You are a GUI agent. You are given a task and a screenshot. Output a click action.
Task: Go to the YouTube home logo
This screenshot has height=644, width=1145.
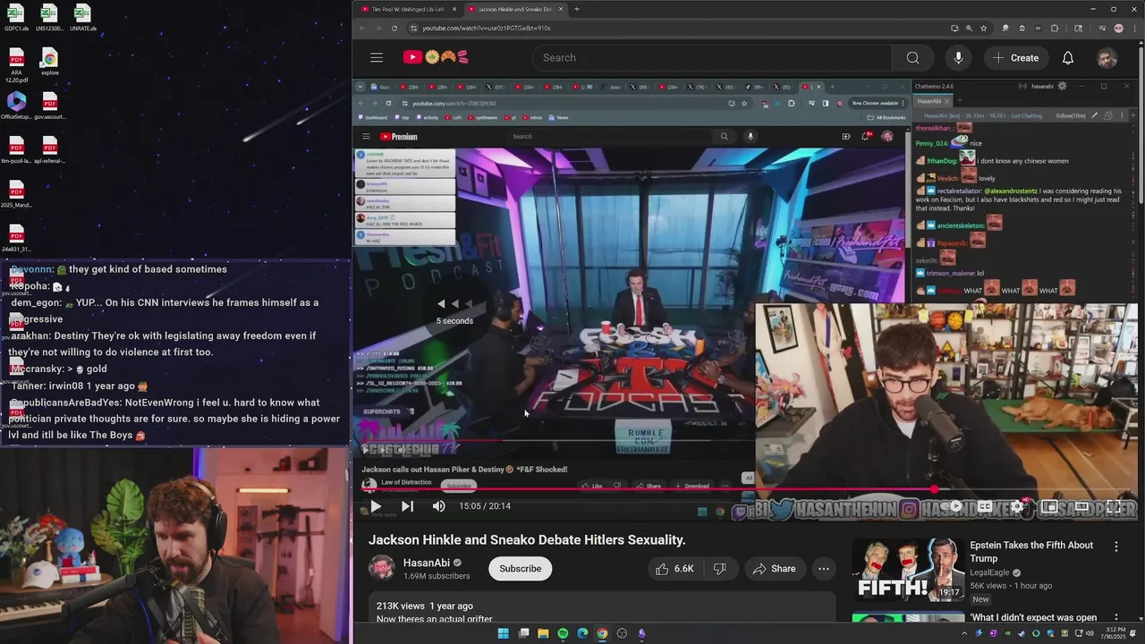[x=436, y=57]
